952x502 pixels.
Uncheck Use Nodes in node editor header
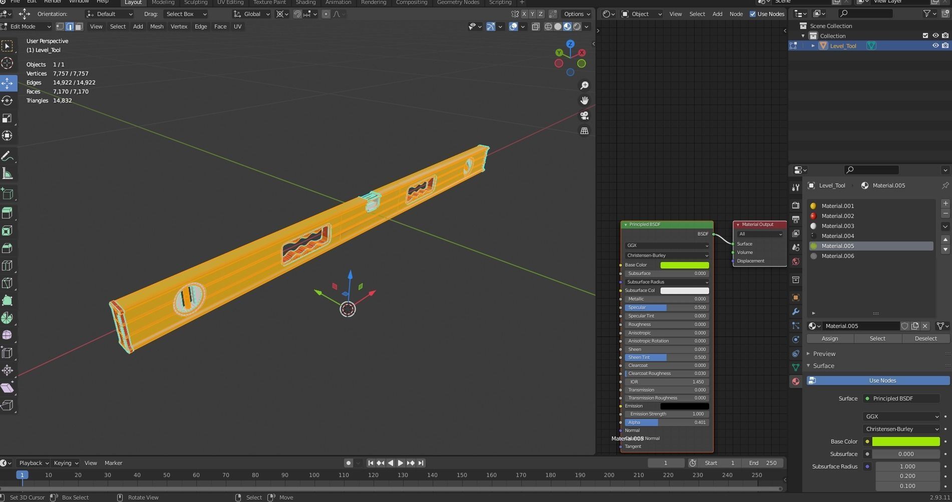coord(753,14)
